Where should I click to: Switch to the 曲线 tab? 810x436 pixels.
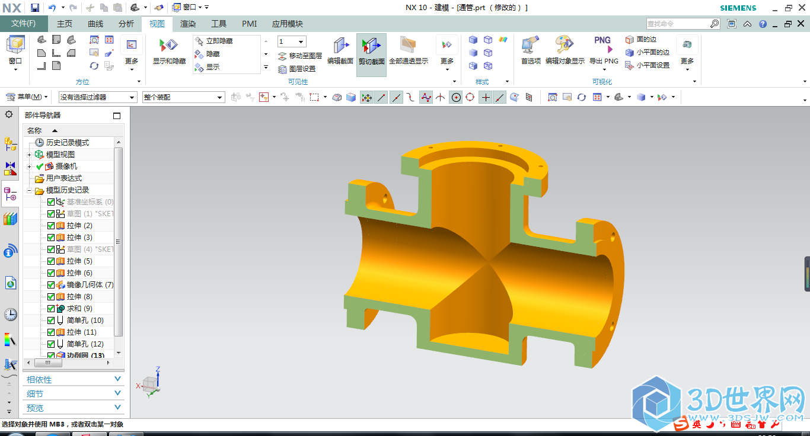tap(95, 24)
